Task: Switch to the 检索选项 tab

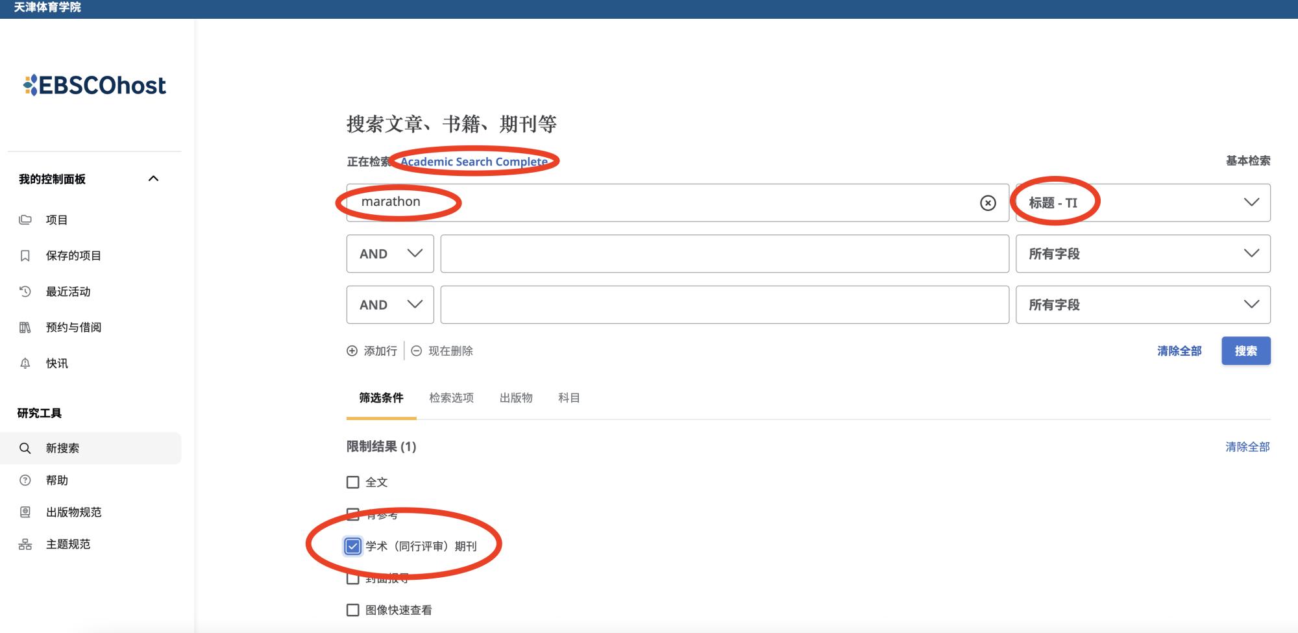Action: click(x=451, y=397)
